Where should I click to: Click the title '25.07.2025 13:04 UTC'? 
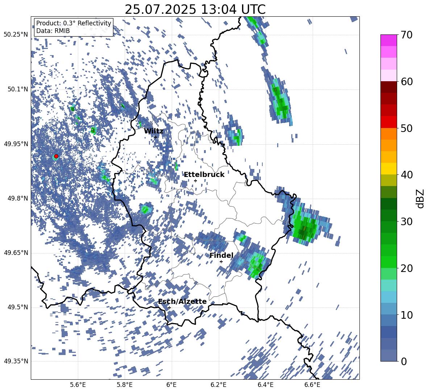(x=195, y=9)
